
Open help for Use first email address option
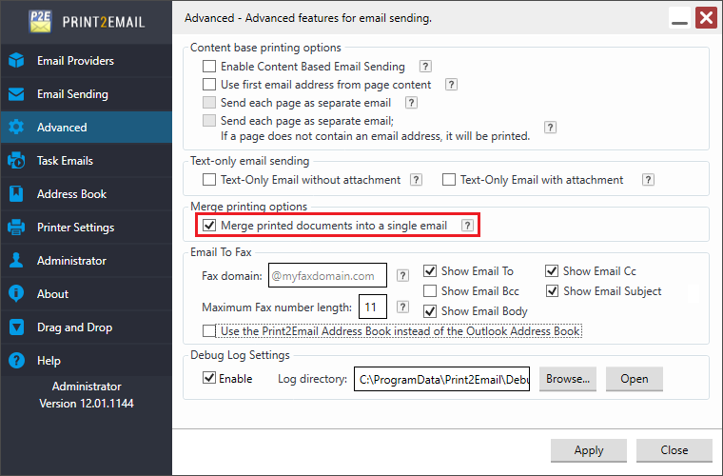[x=451, y=85]
